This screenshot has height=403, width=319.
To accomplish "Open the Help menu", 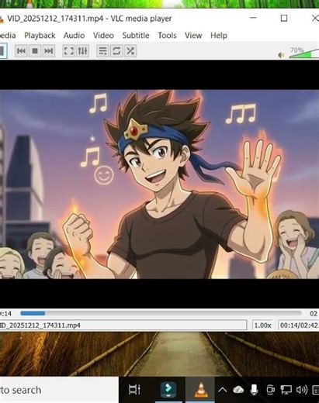I will (219, 36).
